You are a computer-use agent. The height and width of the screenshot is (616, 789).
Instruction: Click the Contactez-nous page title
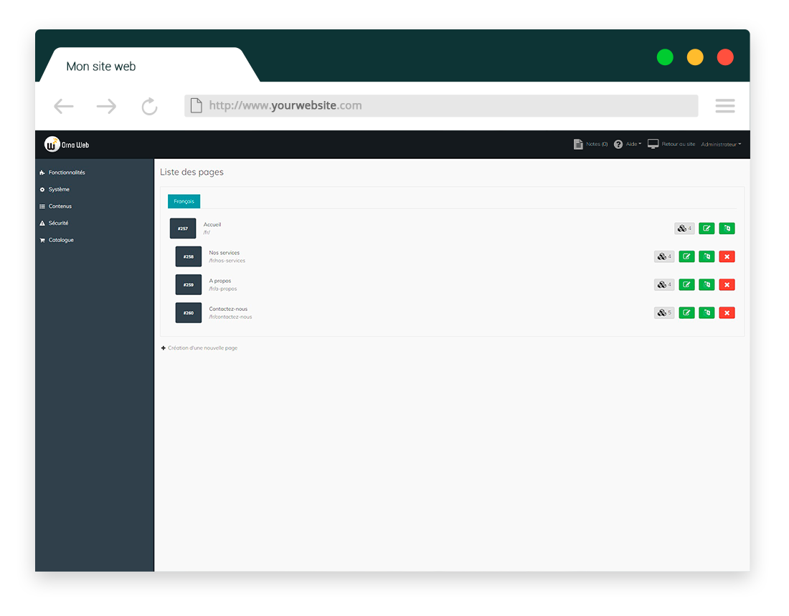[228, 309]
